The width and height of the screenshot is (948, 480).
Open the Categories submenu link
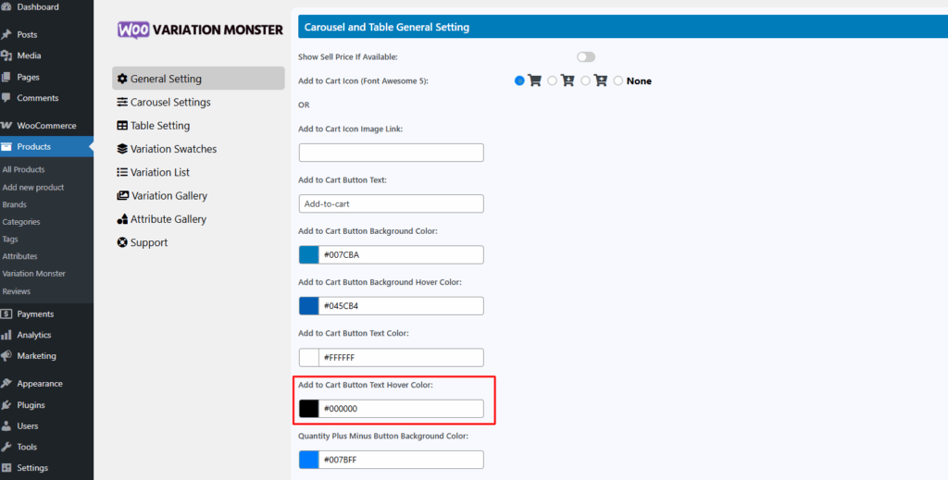tap(21, 222)
